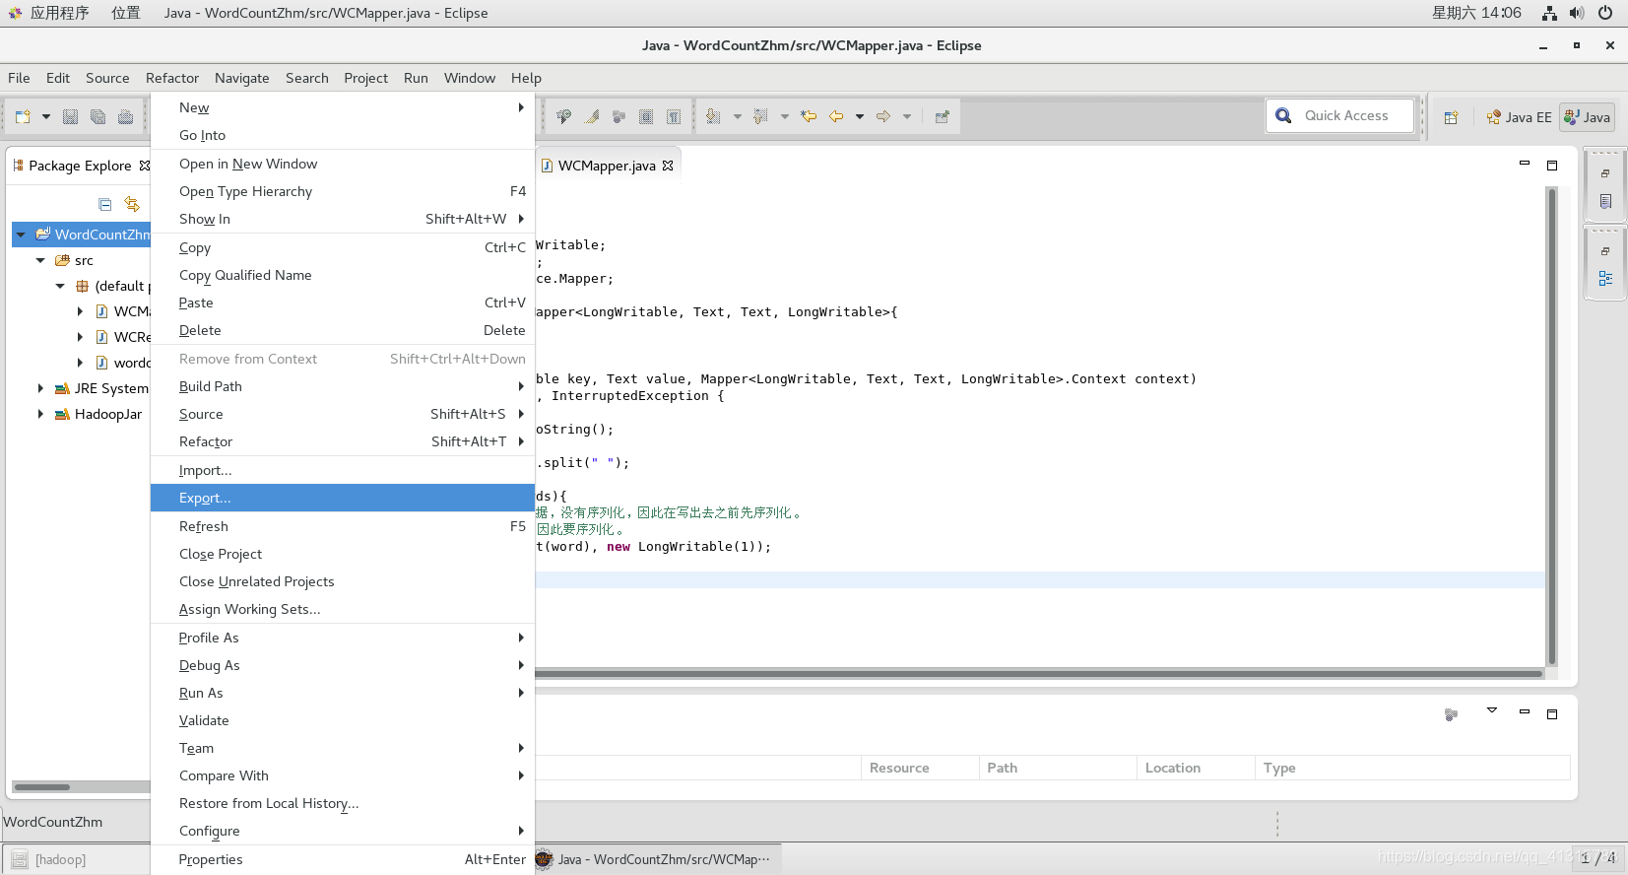Open the Forward history dropdown arrow
1628x875 pixels.
tap(907, 116)
